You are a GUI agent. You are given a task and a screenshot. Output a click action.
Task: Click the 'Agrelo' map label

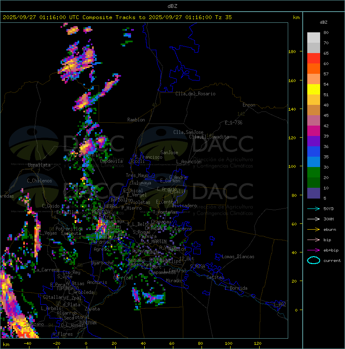(x=101, y=249)
